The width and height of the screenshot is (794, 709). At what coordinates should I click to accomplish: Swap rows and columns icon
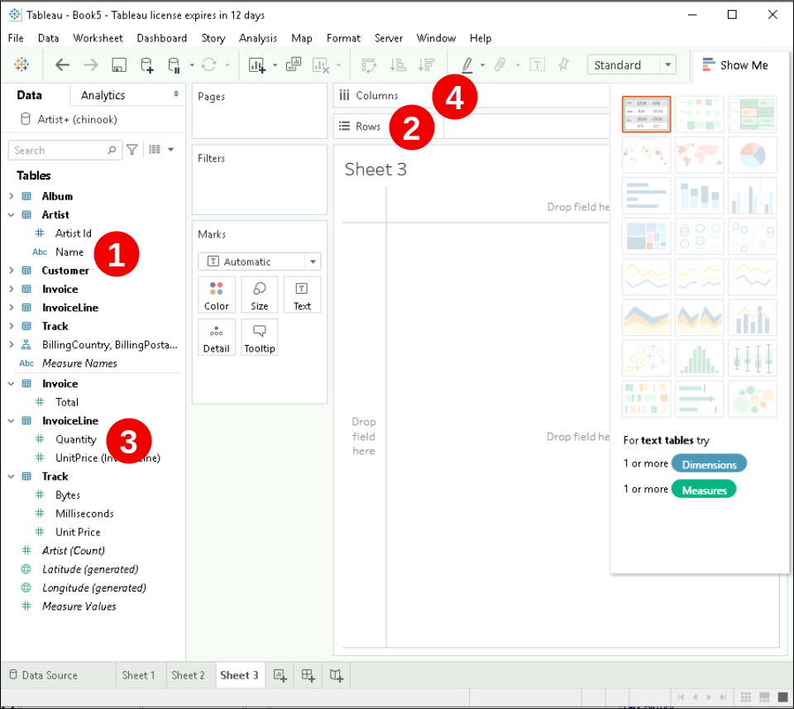coord(369,65)
